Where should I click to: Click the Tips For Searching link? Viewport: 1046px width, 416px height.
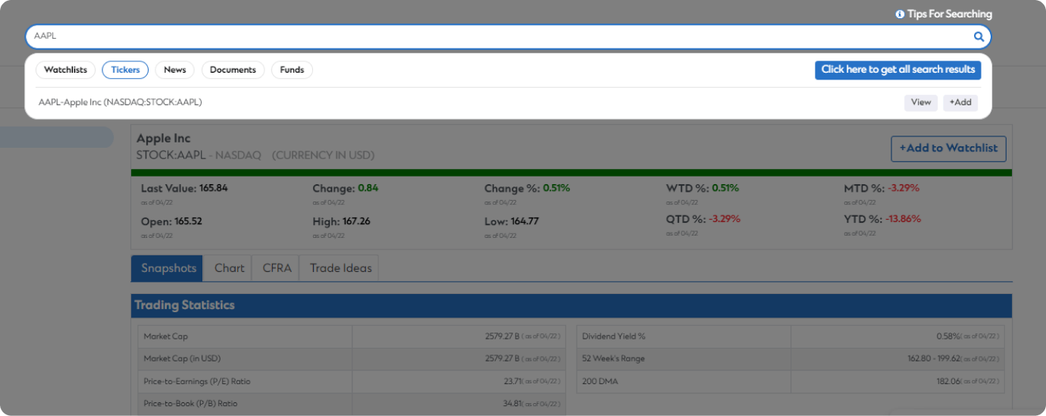click(950, 14)
